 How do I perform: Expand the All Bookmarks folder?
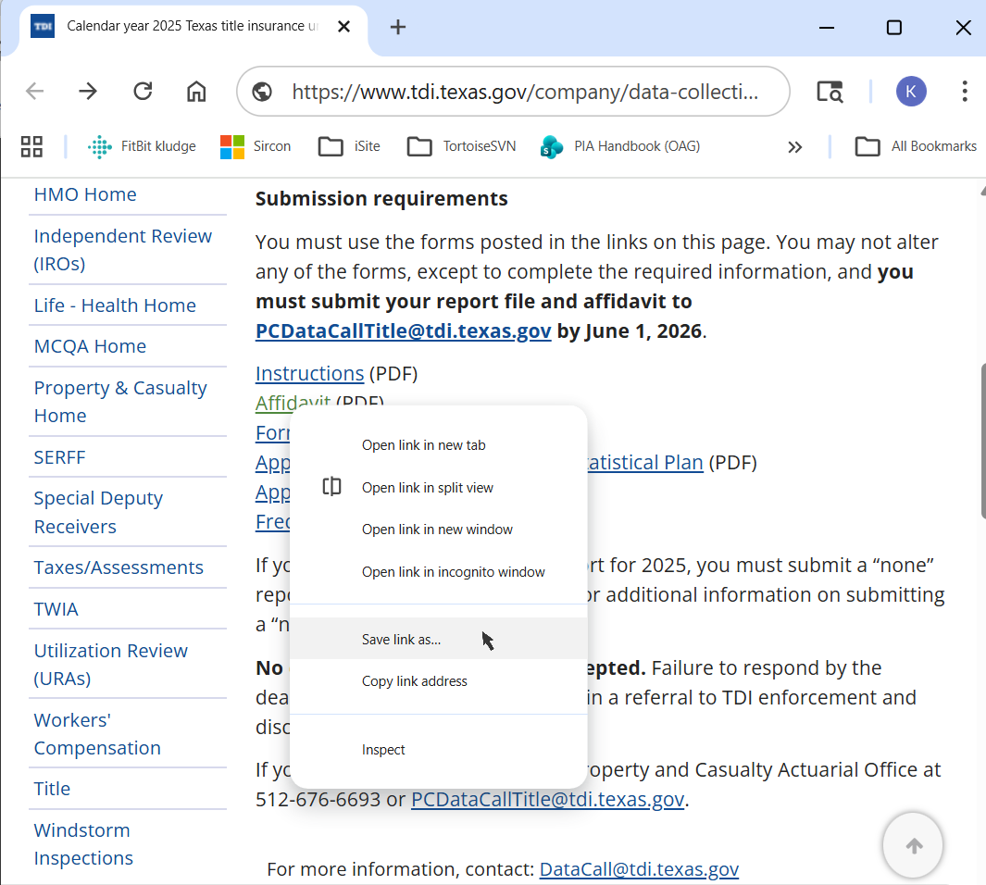[916, 146]
